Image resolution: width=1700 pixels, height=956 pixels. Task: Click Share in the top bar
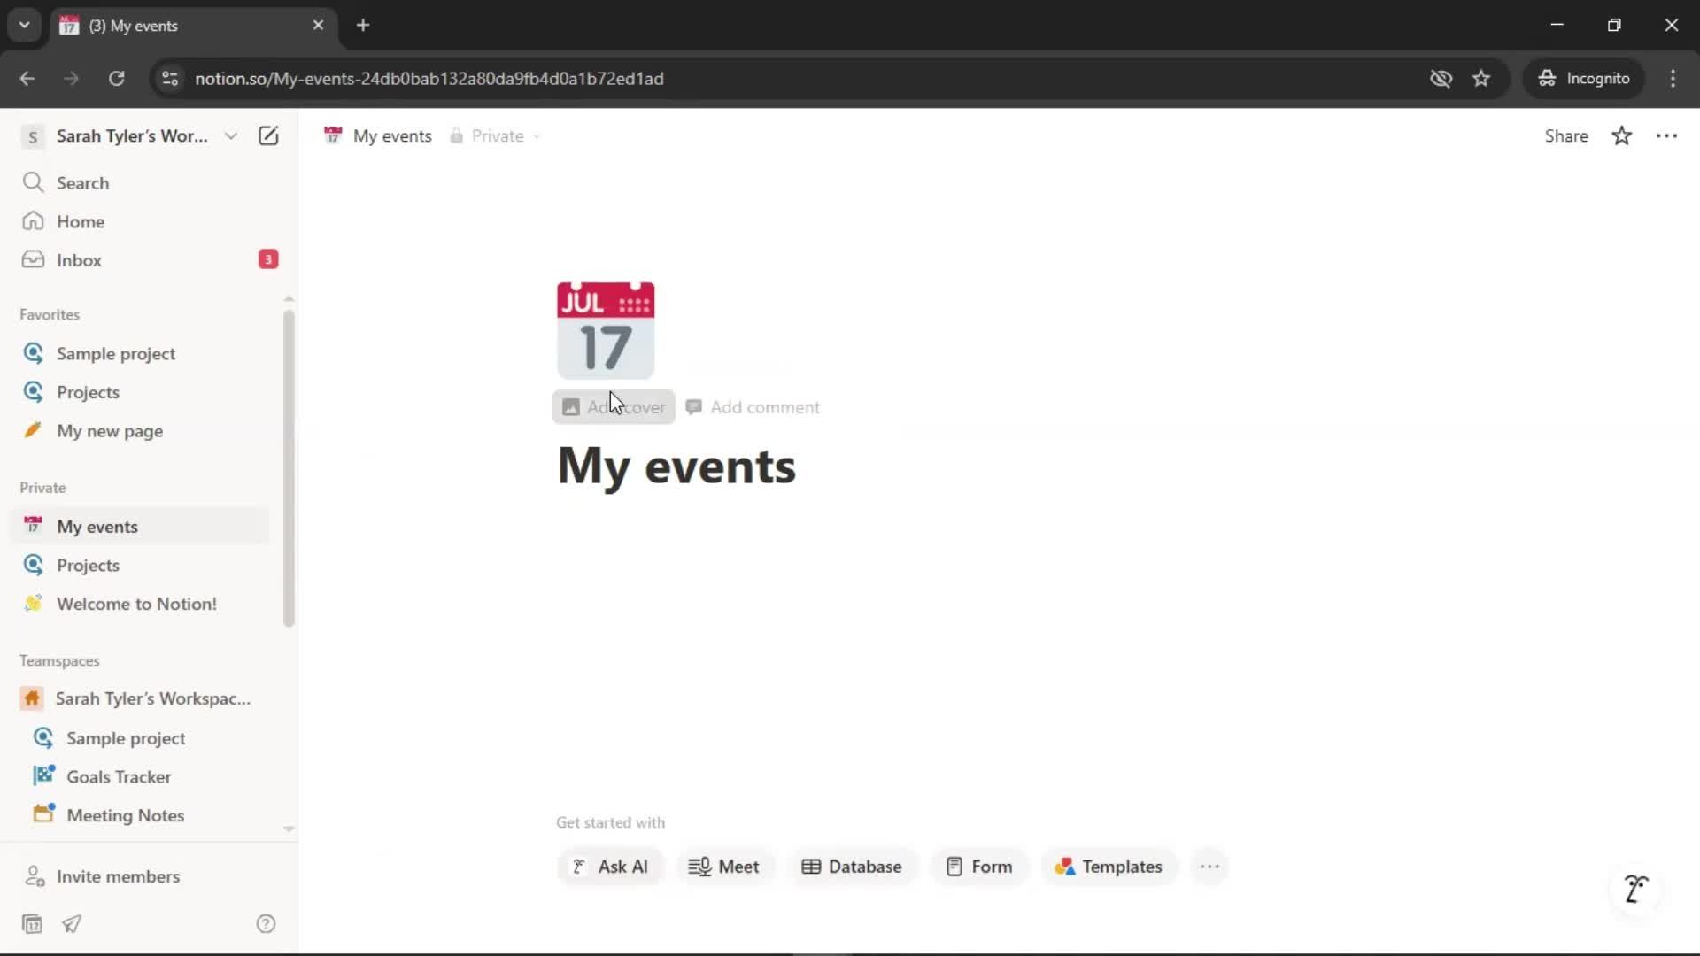tap(1566, 135)
